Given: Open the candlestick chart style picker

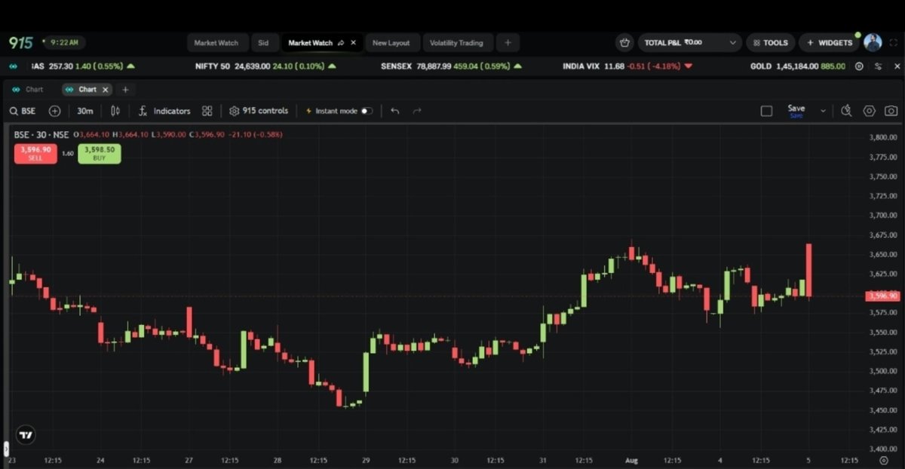Looking at the screenshot, I should click(115, 111).
